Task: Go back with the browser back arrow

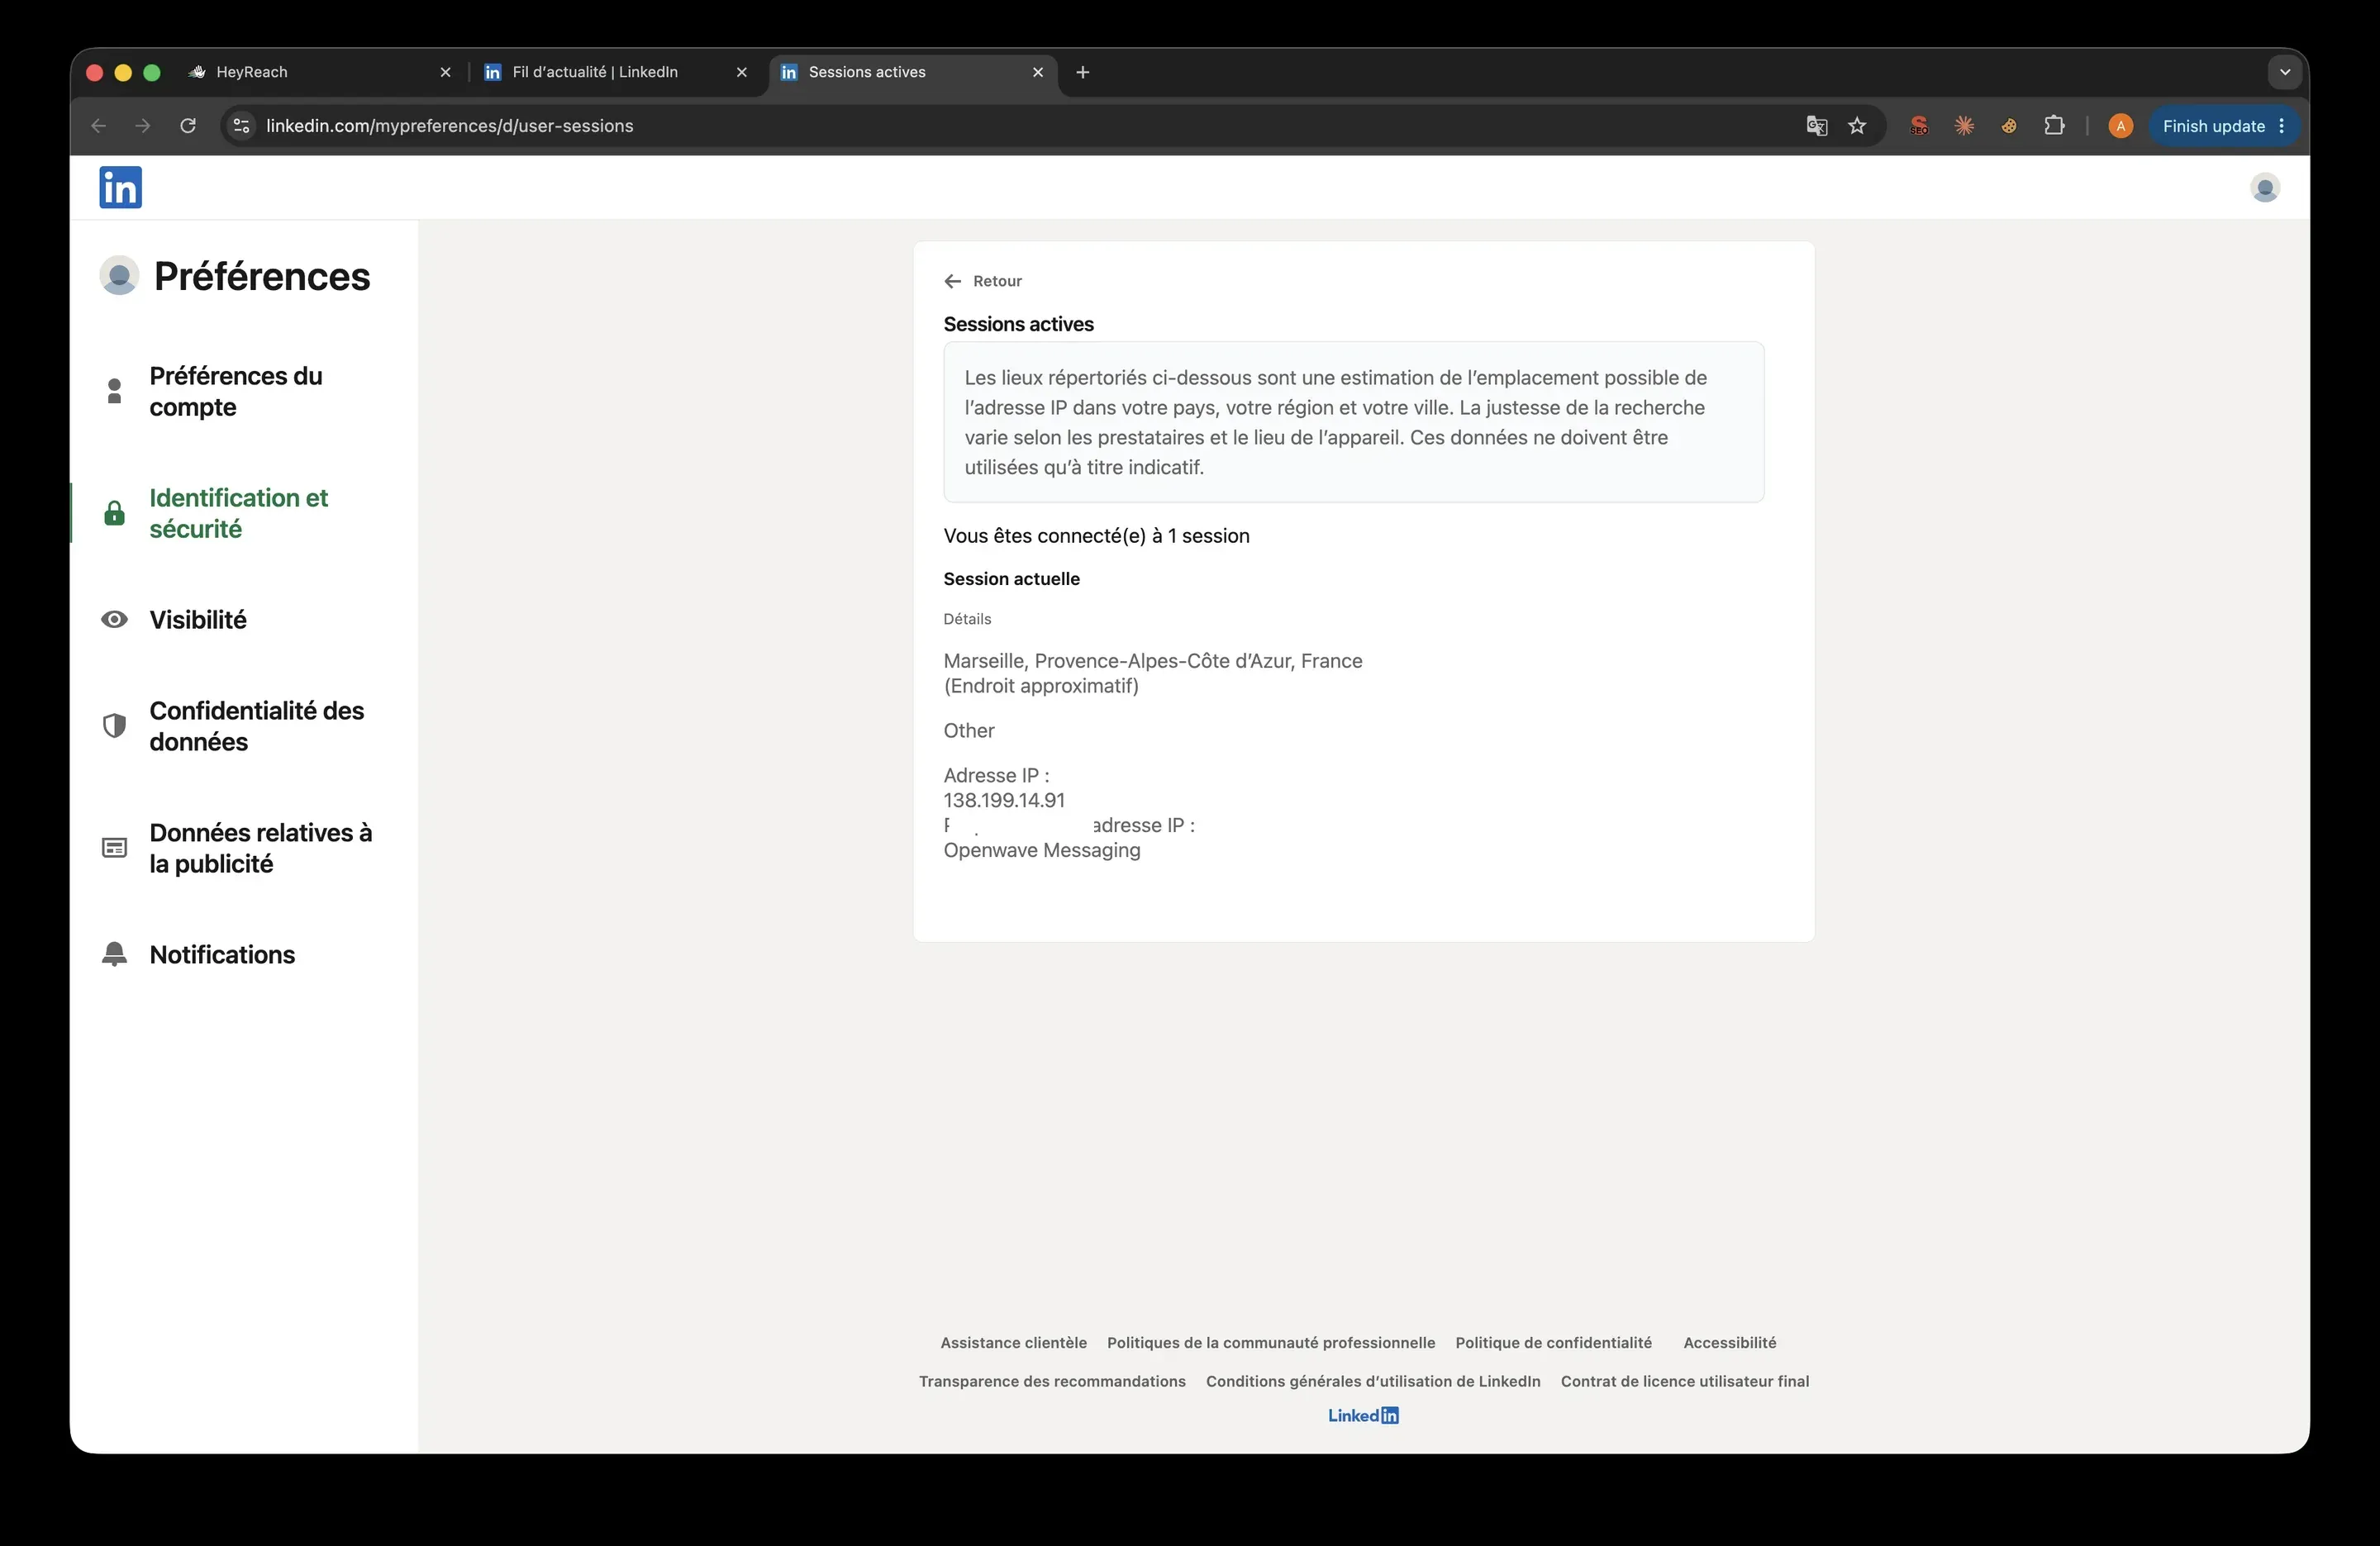Action: pos(98,126)
